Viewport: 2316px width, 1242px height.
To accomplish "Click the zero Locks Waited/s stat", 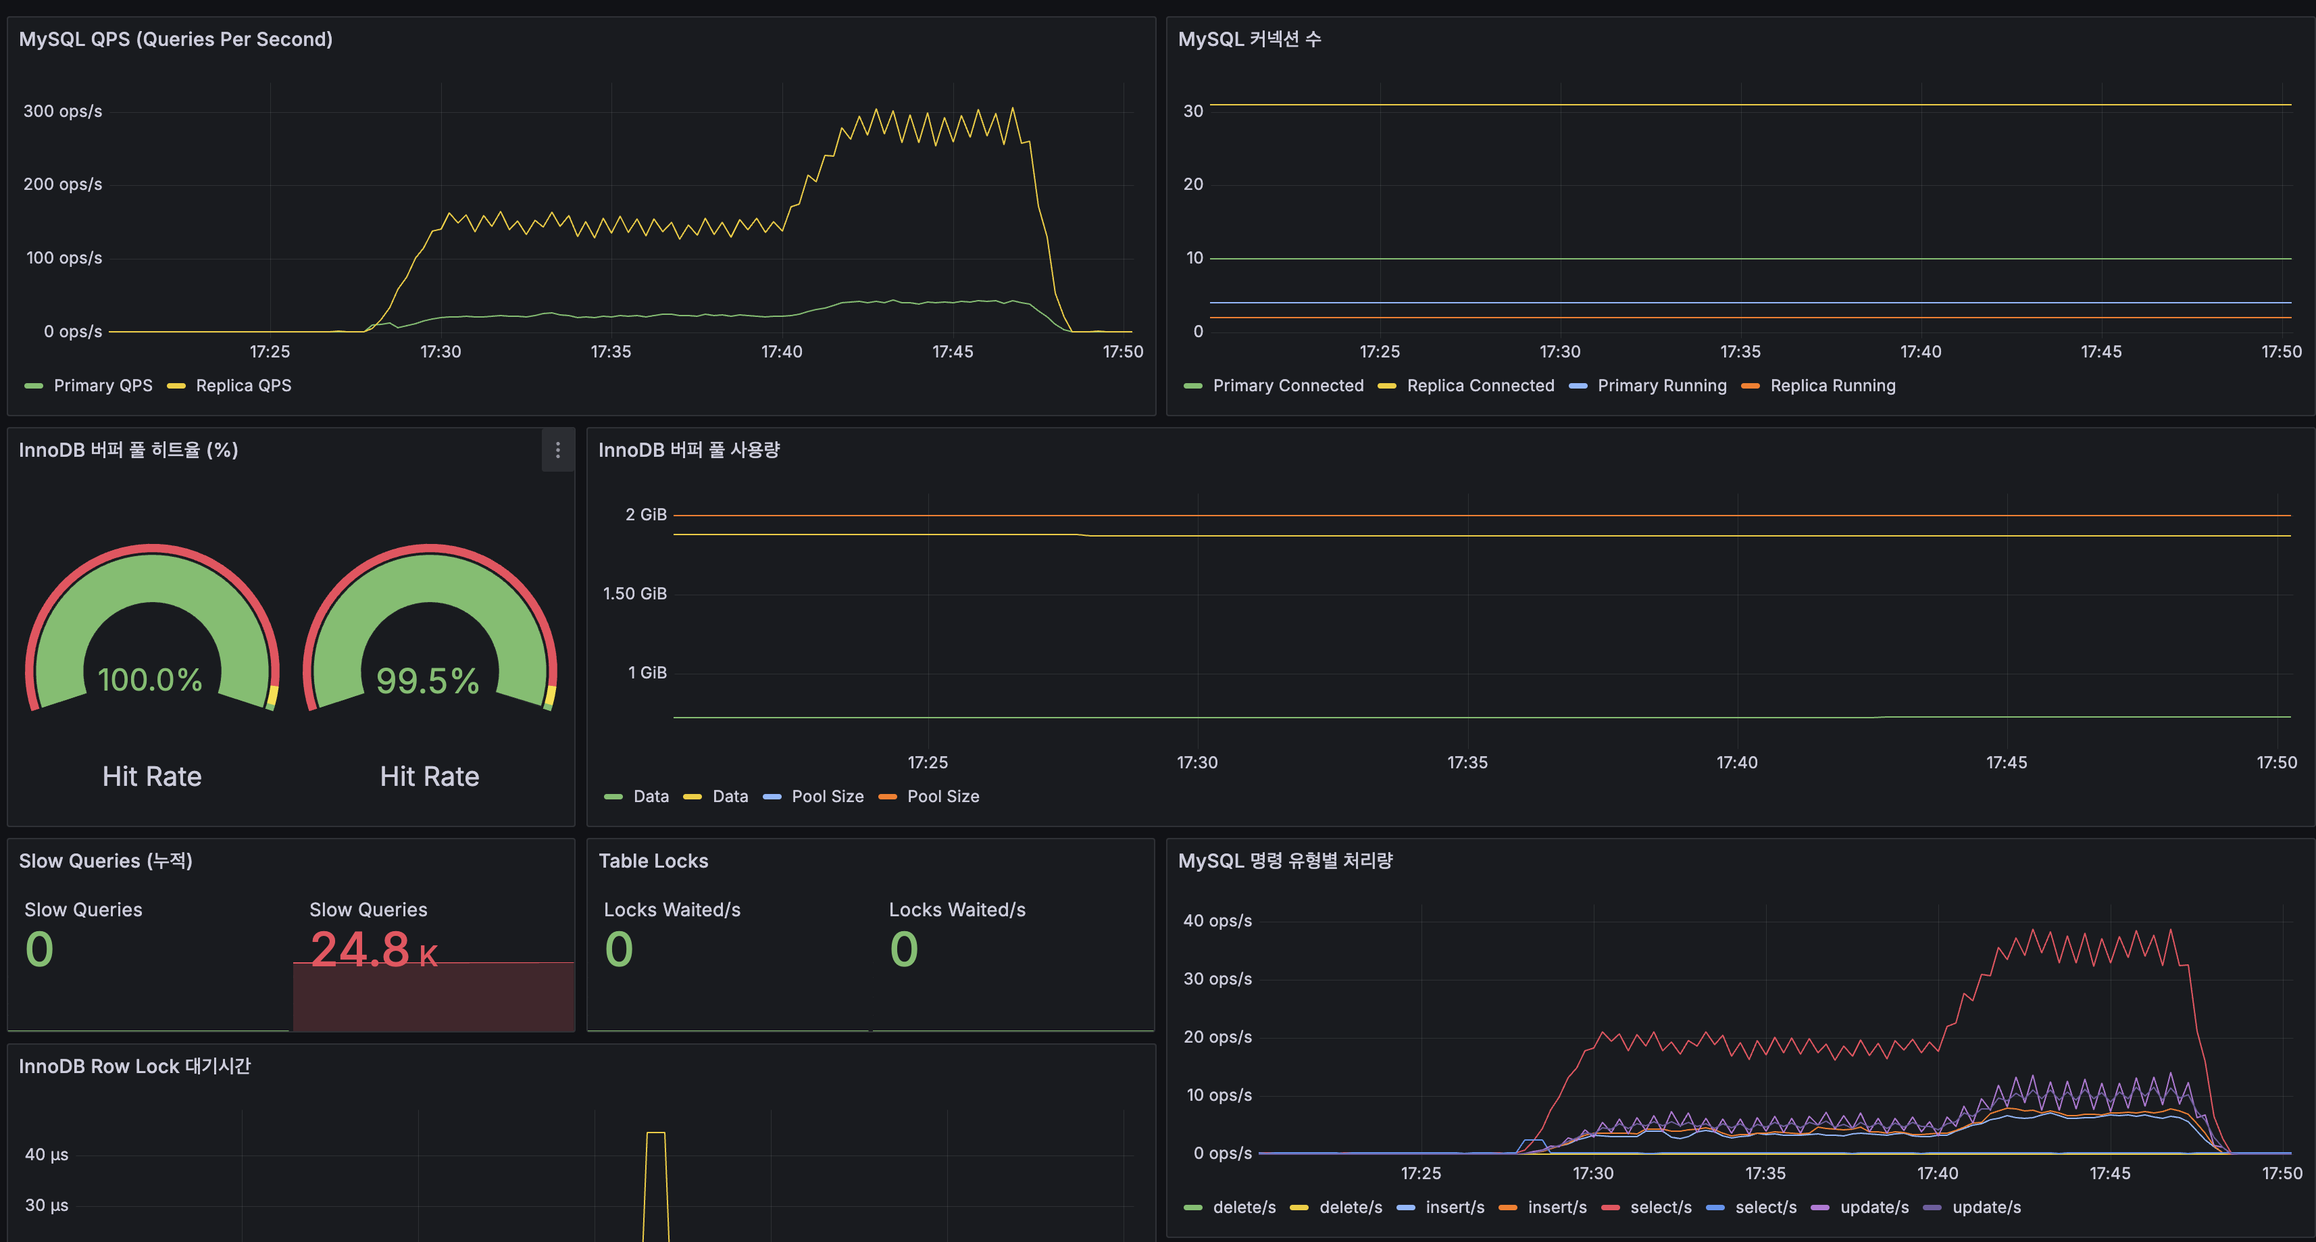I will point(620,949).
